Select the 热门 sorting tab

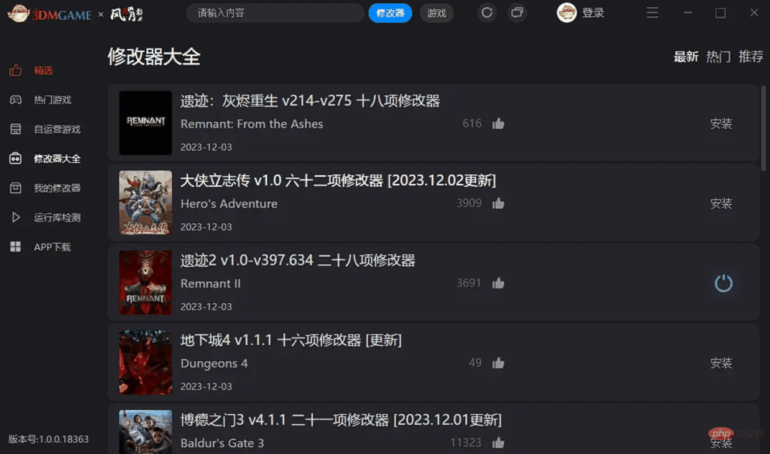click(x=718, y=57)
